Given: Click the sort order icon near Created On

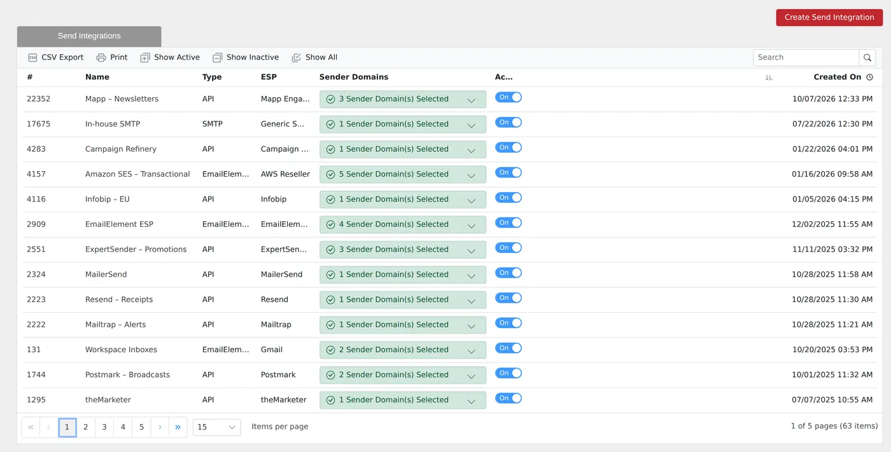Looking at the screenshot, I should pos(769,77).
